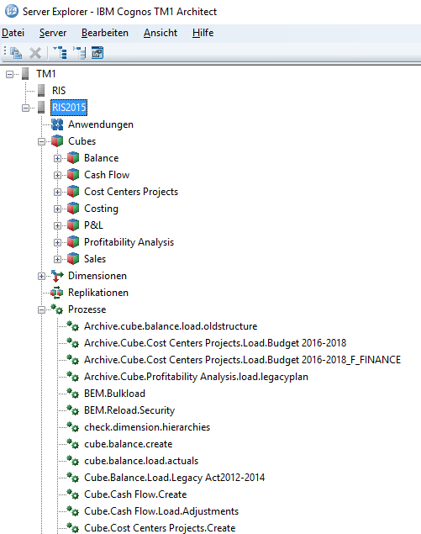
Task: Click the cube.balance.create process gear icon
Action: click(x=73, y=443)
